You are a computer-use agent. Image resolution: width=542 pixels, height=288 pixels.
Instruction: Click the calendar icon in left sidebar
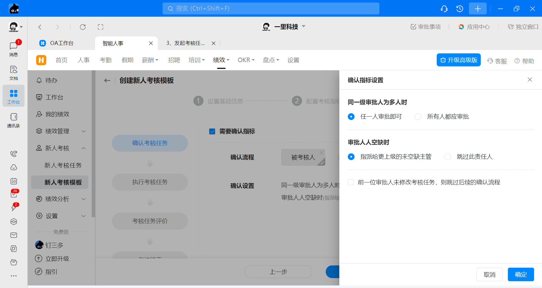[x=14, y=181]
